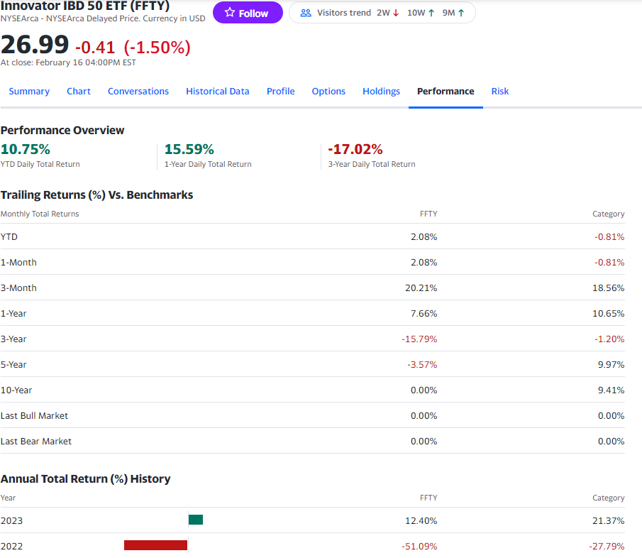
Task: Click the Annual Total Return History heading
Action: click(x=86, y=478)
